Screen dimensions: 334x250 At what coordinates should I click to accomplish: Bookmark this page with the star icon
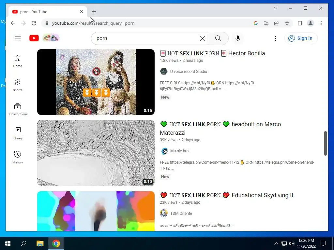coord(287,23)
